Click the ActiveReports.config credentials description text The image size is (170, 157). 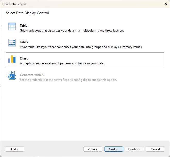click(x=68, y=80)
